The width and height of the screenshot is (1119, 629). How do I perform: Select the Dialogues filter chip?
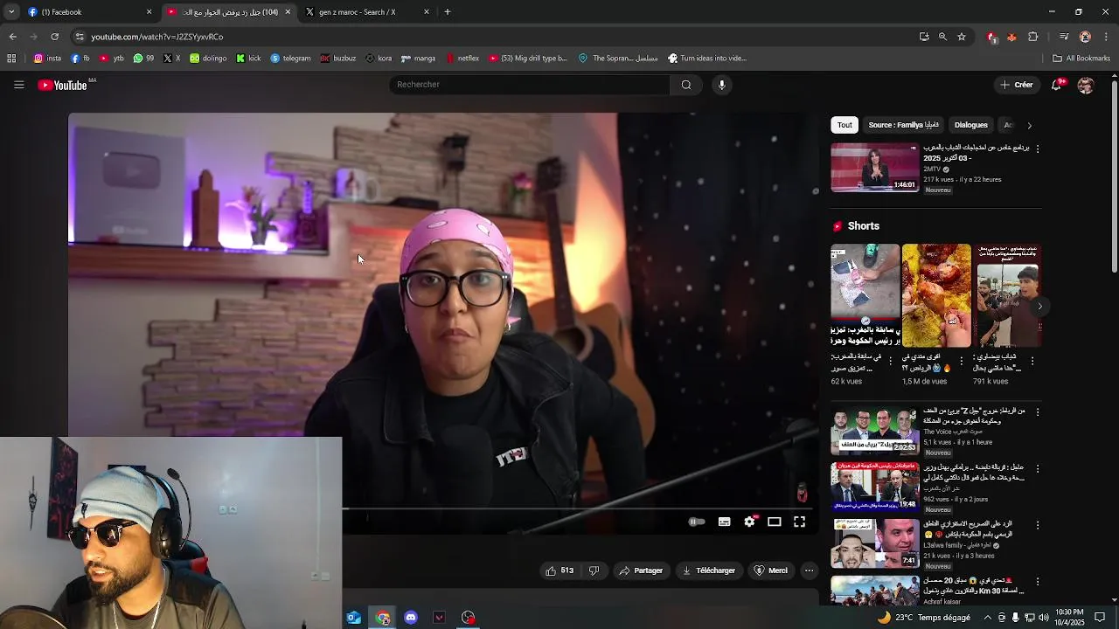point(970,125)
